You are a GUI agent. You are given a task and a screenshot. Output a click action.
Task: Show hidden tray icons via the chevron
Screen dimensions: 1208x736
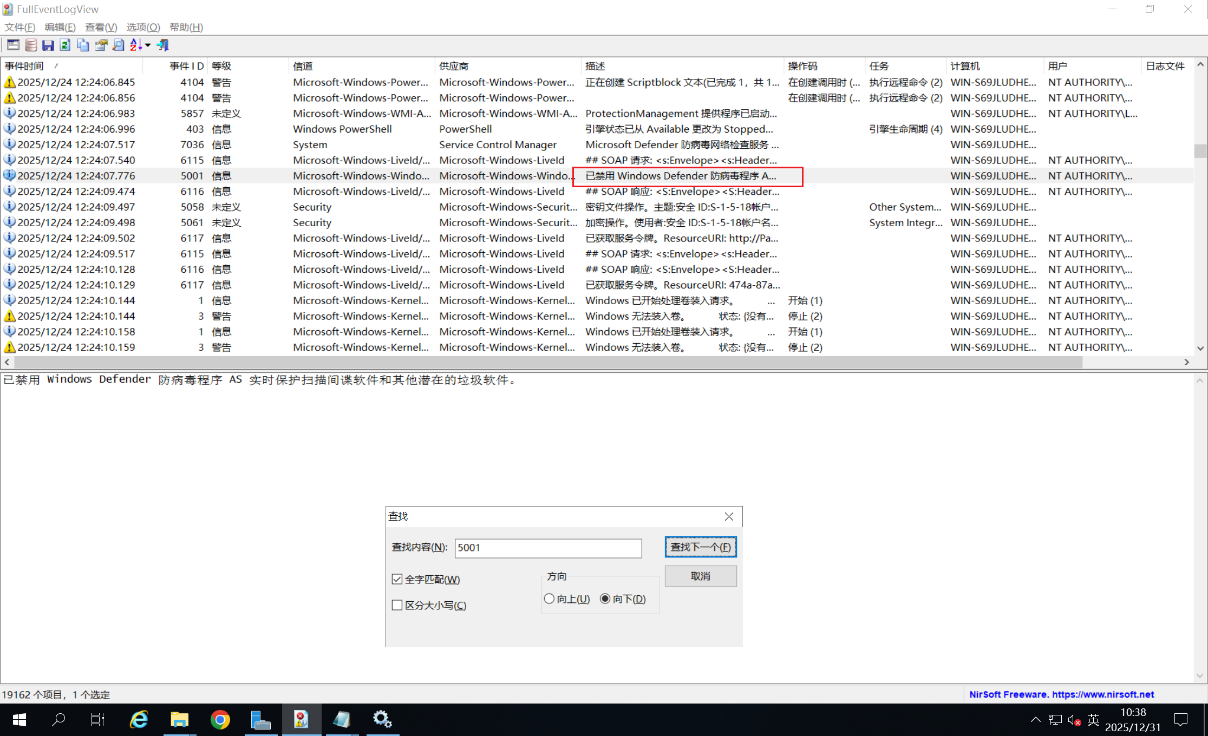click(1035, 720)
